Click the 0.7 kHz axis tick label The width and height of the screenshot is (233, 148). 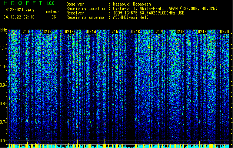point(3,122)
